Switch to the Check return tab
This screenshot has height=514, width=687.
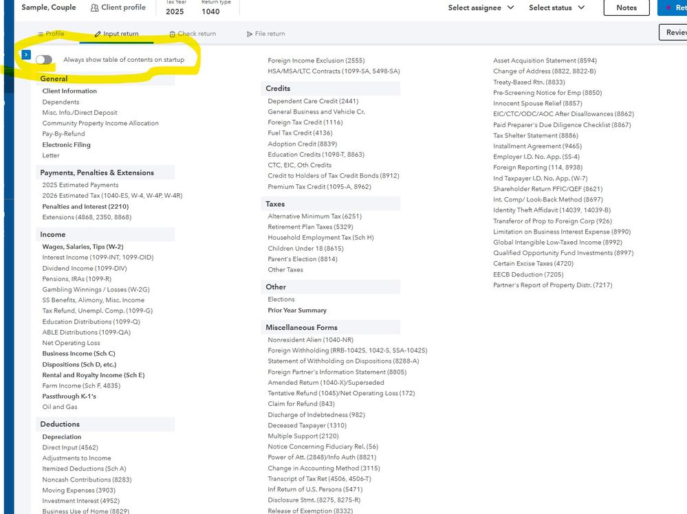pyautogui.click(x=197, y=34)
